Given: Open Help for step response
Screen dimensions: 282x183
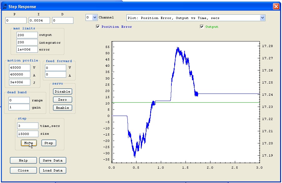Looking at the screenshot, I should [x=23, y=161].
